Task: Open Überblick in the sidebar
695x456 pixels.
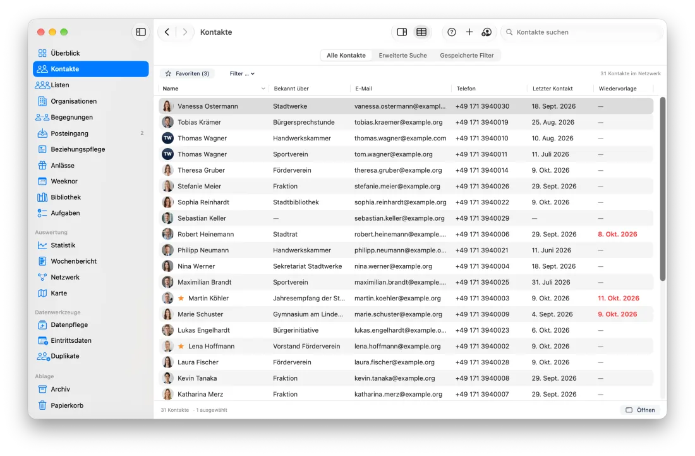Action: pyautogui.click(x=91, y=53)
